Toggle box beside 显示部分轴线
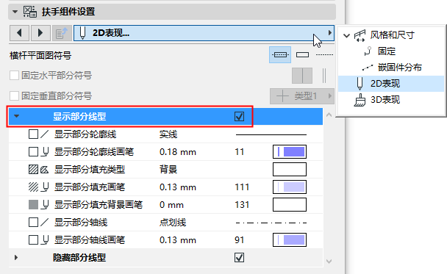This screenshot has height=274, width=447. pyautogui.click(x=33, y=222)
